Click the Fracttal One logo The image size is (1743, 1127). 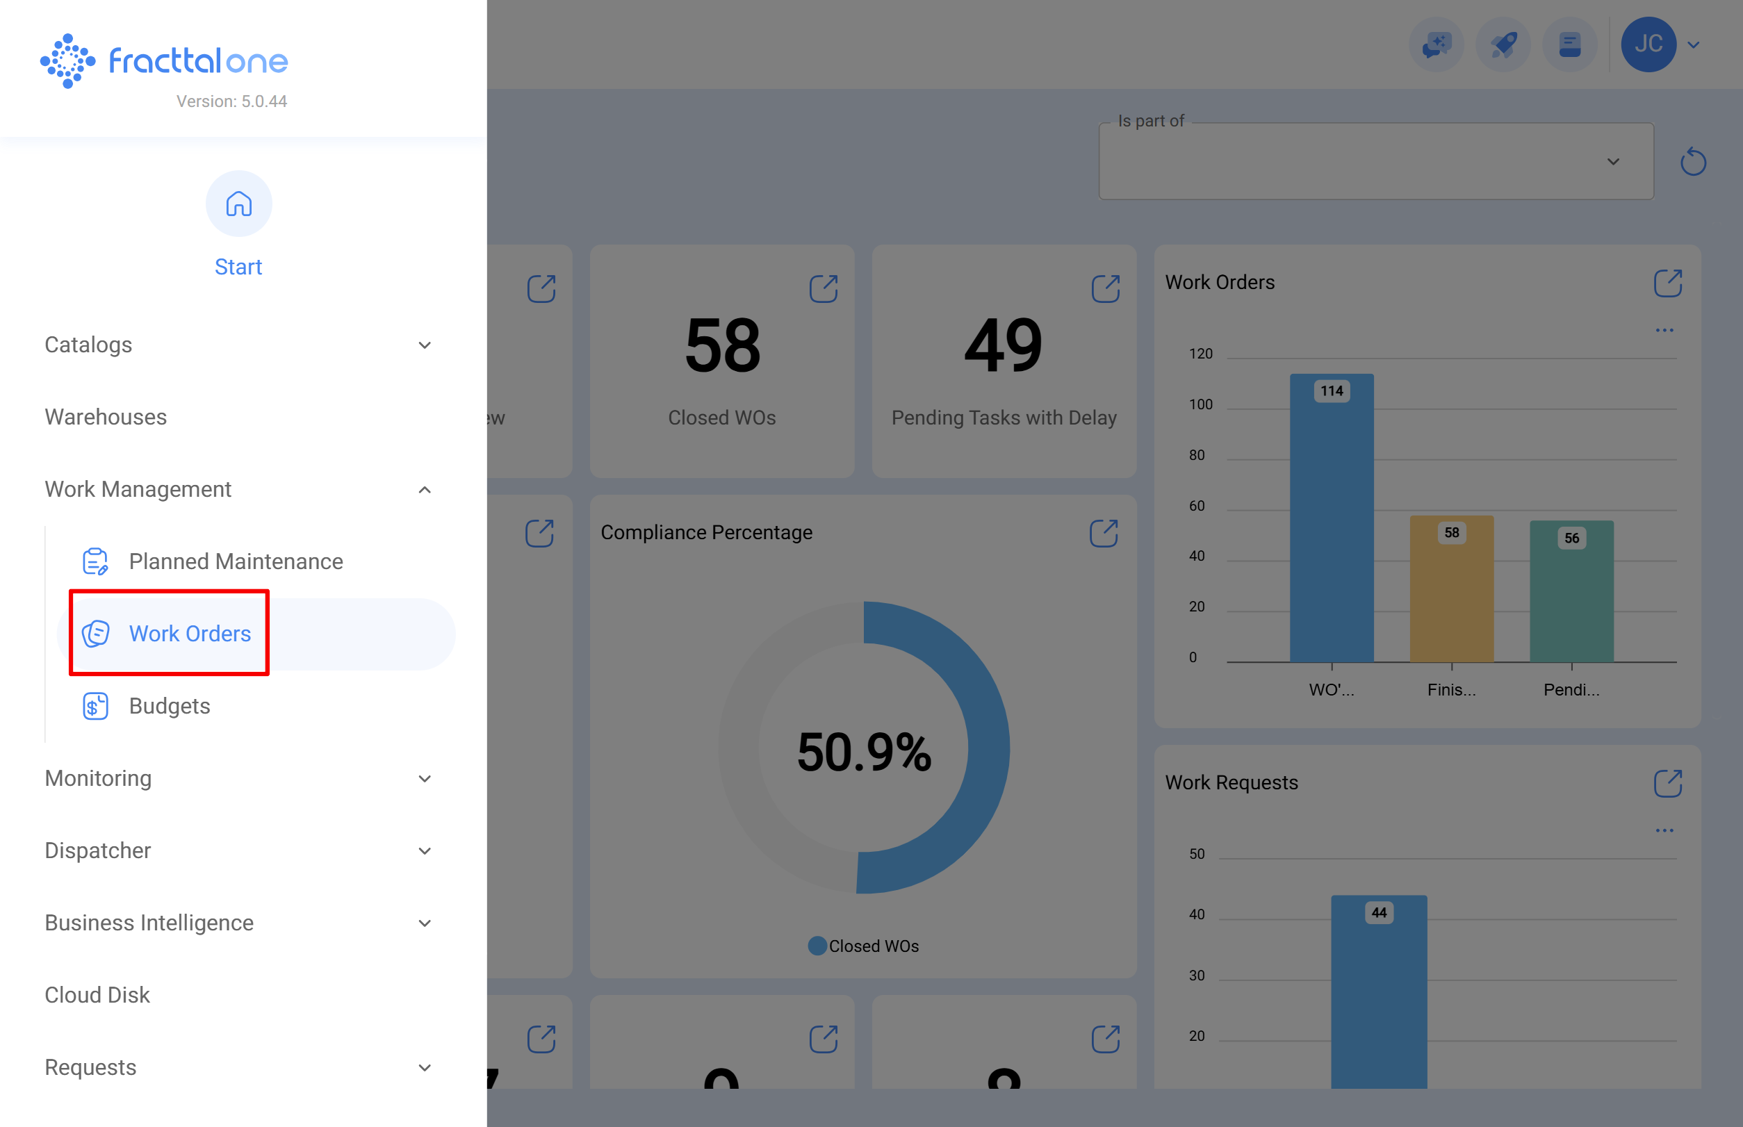pos(164,60)
